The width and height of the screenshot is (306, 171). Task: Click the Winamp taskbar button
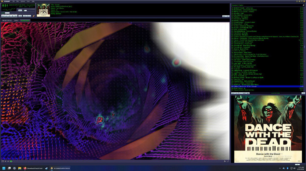(60, 168)
